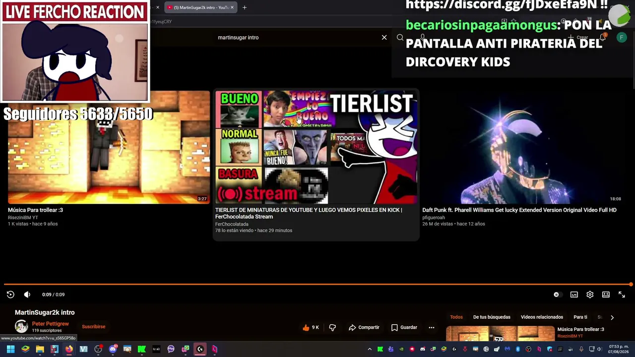Switch to theater mode view
The width and height of the screenshot is (635, 357).
pos(606,295)
